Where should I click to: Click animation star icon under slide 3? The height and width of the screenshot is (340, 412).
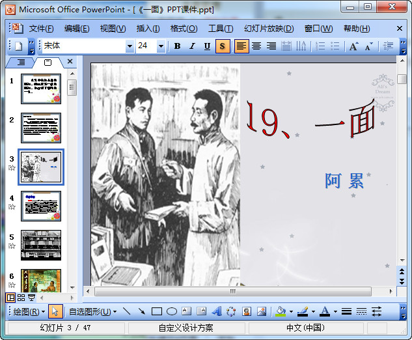pos(12,168)
